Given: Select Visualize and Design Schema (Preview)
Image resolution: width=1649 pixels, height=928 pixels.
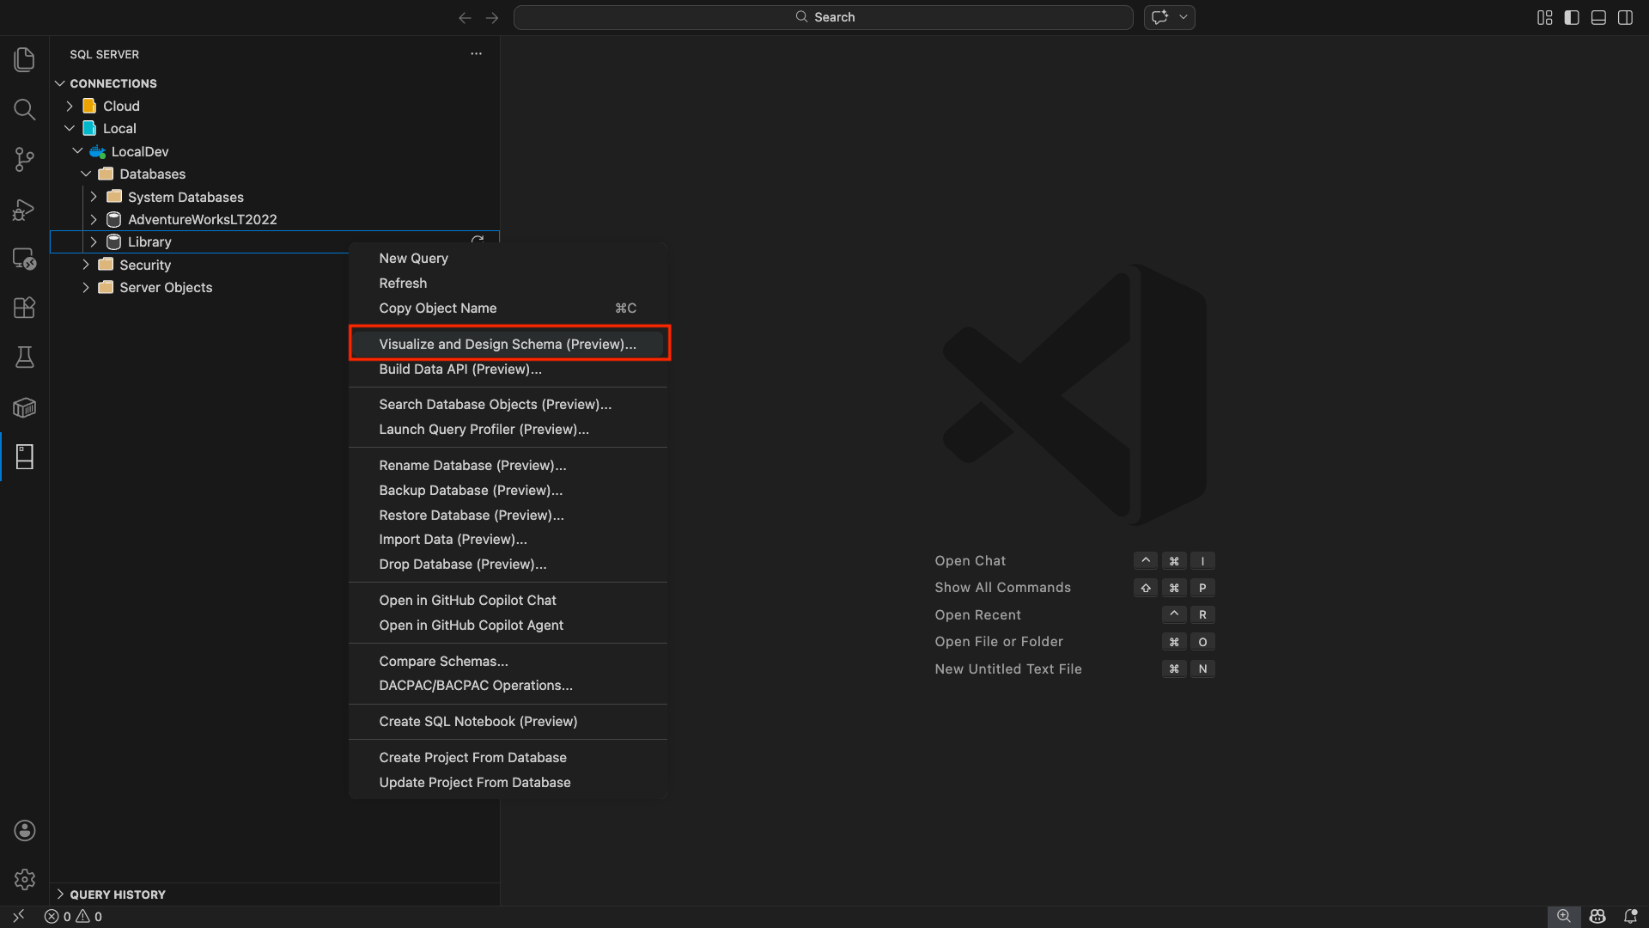Looking at the screenshot, I should [508, 344].
